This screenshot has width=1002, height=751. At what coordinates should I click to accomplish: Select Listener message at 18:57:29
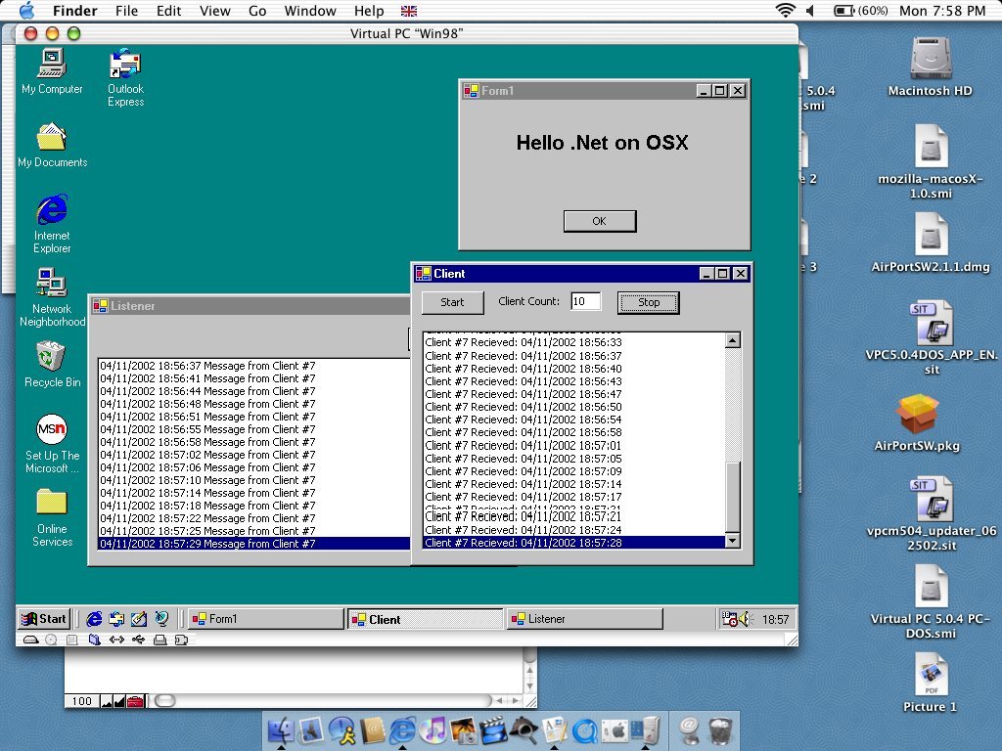pos(253,544)
